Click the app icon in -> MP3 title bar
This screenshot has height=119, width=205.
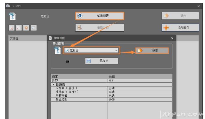(8, 6)
